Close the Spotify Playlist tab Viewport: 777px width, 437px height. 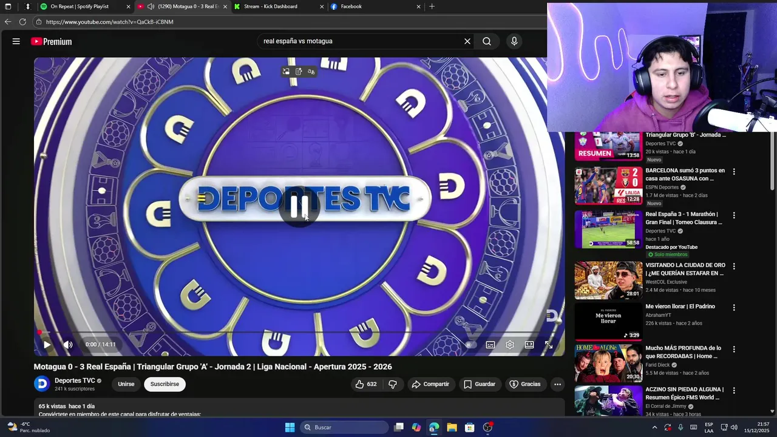(128, 7)
